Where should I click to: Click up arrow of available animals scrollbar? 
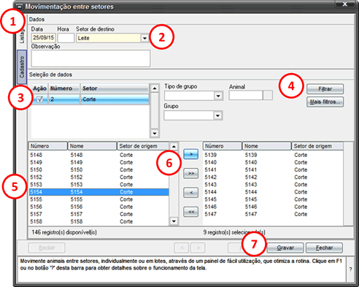coord(174,146)
